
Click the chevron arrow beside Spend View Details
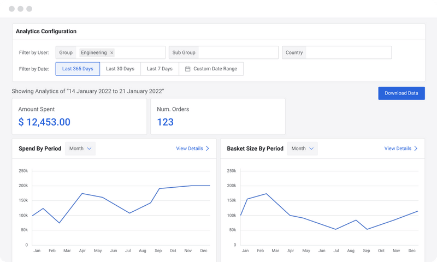pos(208,148)
